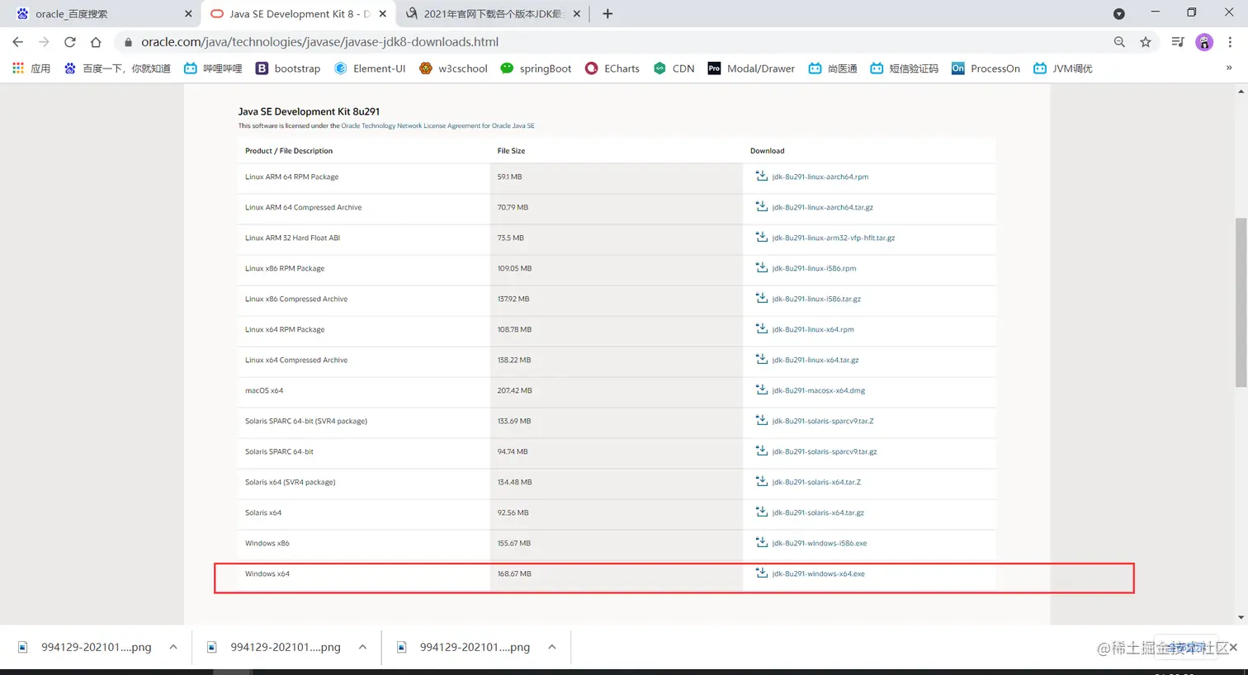1248x675 pixels.
Task: Open the Element-UI bookmark
Action: coord(370,68)
